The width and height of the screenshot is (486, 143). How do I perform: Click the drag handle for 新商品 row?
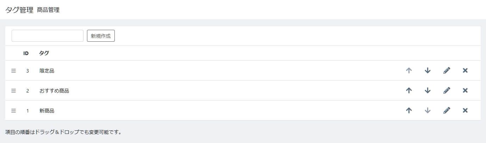(x=14, y=111)
